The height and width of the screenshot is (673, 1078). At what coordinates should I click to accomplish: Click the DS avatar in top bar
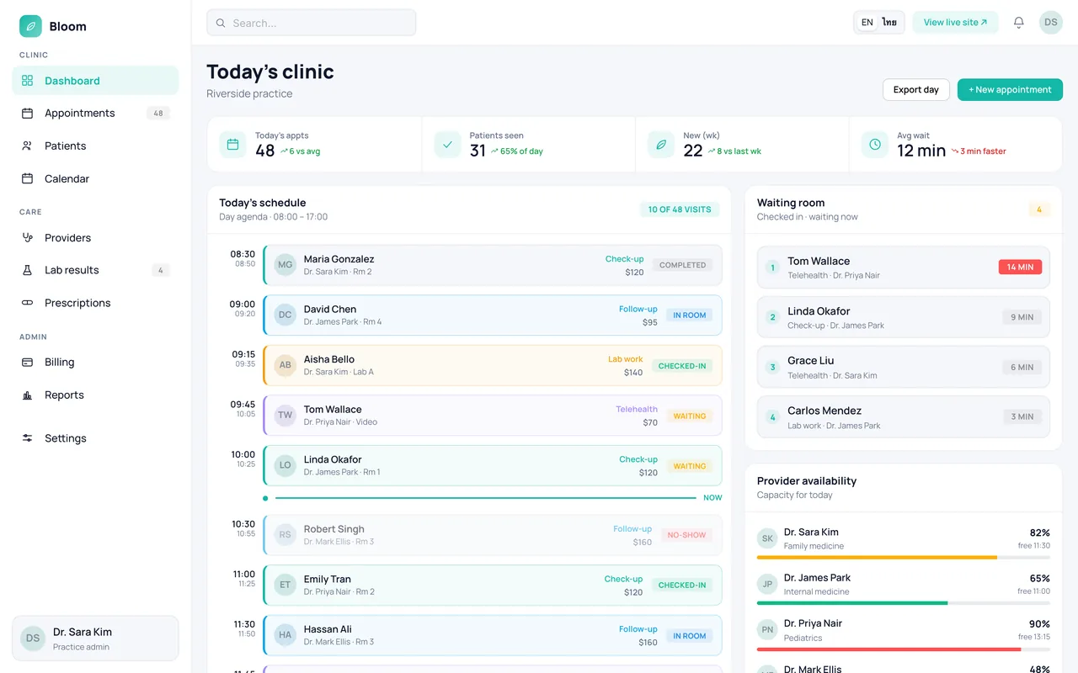[x=1051, y=23]
